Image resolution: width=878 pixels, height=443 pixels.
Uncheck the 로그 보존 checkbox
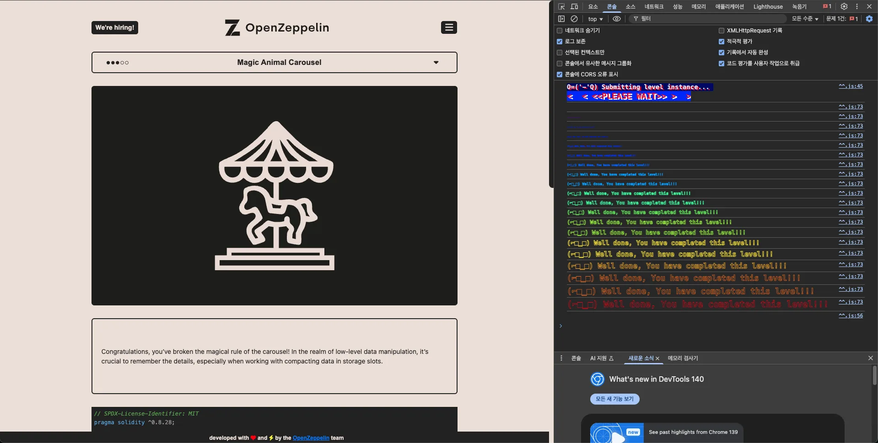click(x=560, y=42)
